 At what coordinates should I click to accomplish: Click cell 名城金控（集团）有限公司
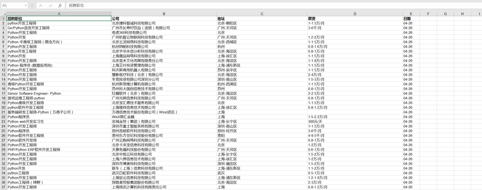pos(164,122)
